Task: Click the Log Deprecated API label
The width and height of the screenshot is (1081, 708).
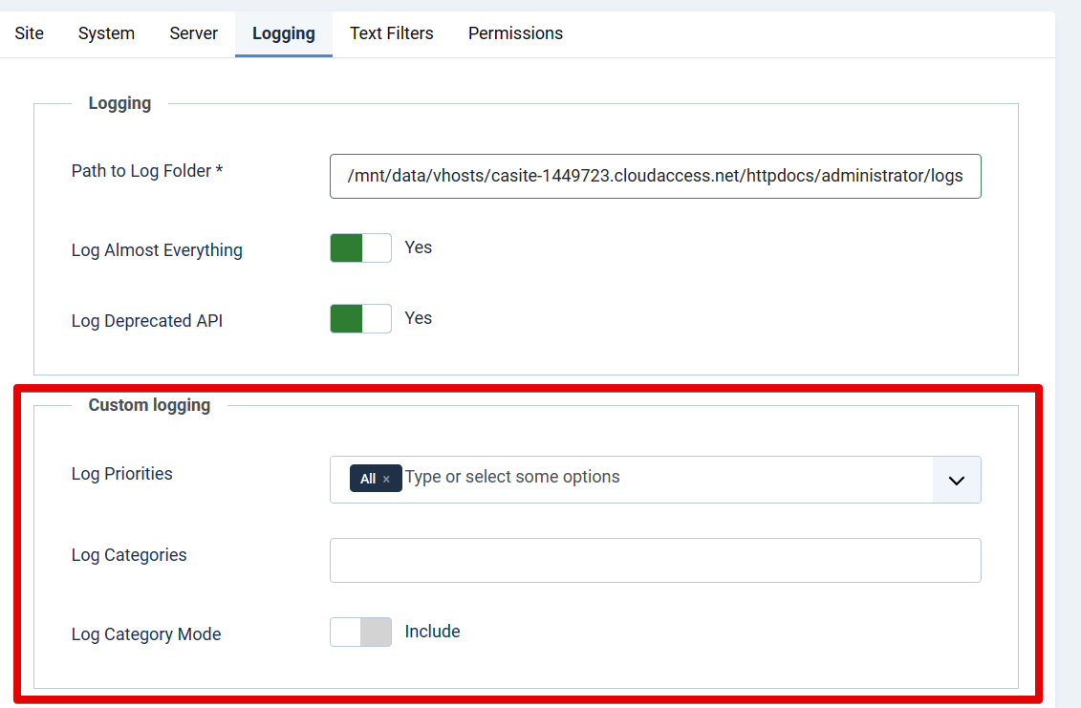Action: click(x=147, y=321)
